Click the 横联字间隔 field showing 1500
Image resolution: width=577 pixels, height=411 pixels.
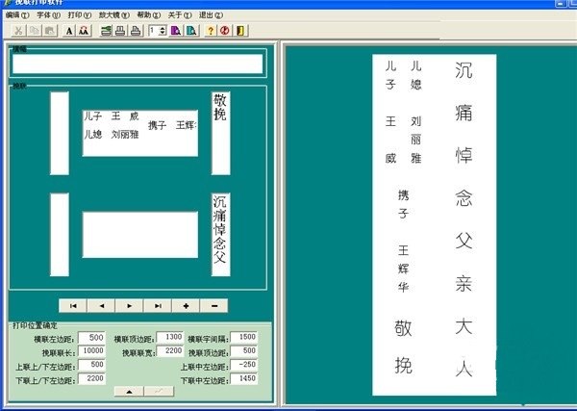(243, 337)
